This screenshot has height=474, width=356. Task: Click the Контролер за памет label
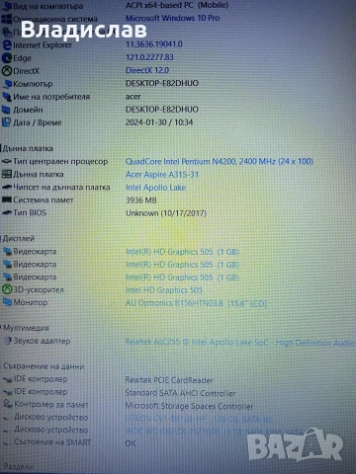pyautogui.click(x=51, y=405)
